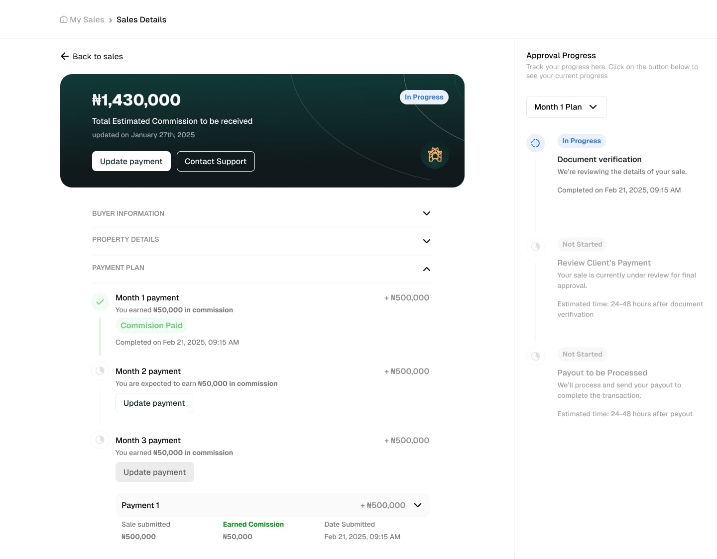Click the status icon for Review Client's Payment
Image resolution: width=717 pixels, height=559 pixels.
coord(535,246)
